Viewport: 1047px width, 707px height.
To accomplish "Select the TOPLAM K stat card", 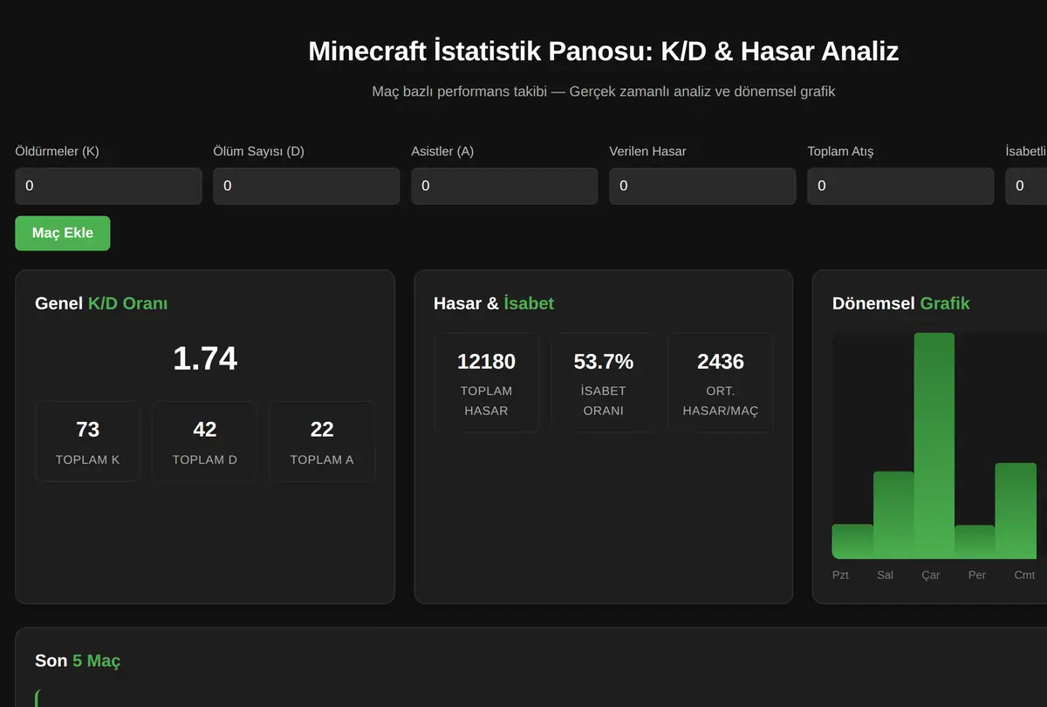I will coord(87,441).
